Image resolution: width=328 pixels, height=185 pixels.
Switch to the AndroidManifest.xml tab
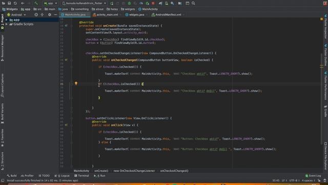click(168, 15)
